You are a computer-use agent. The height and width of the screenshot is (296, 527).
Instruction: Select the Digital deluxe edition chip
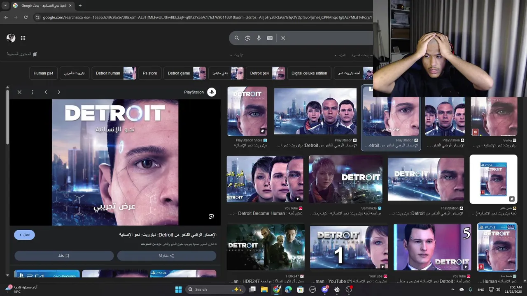[309, 73]
